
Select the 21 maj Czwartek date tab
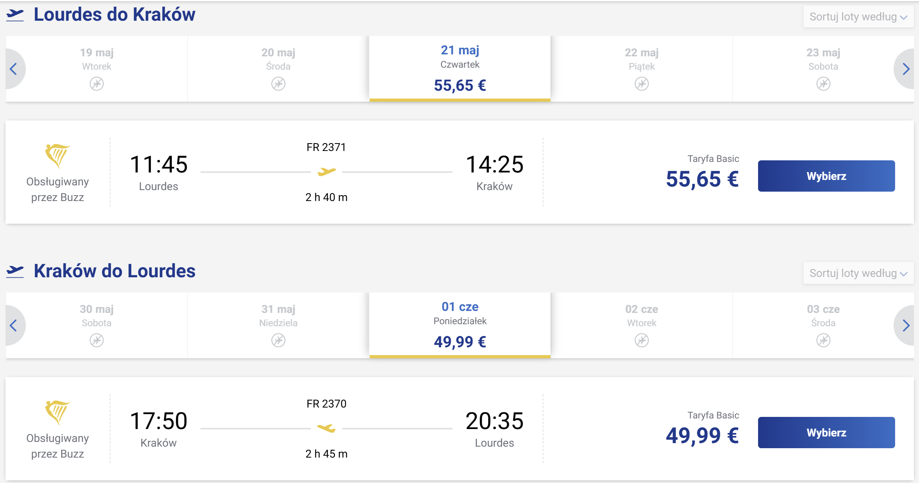pos(460,69)
